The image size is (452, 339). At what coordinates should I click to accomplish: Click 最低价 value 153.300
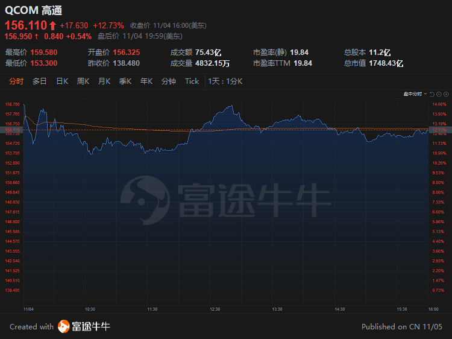[x=44, y=63]
